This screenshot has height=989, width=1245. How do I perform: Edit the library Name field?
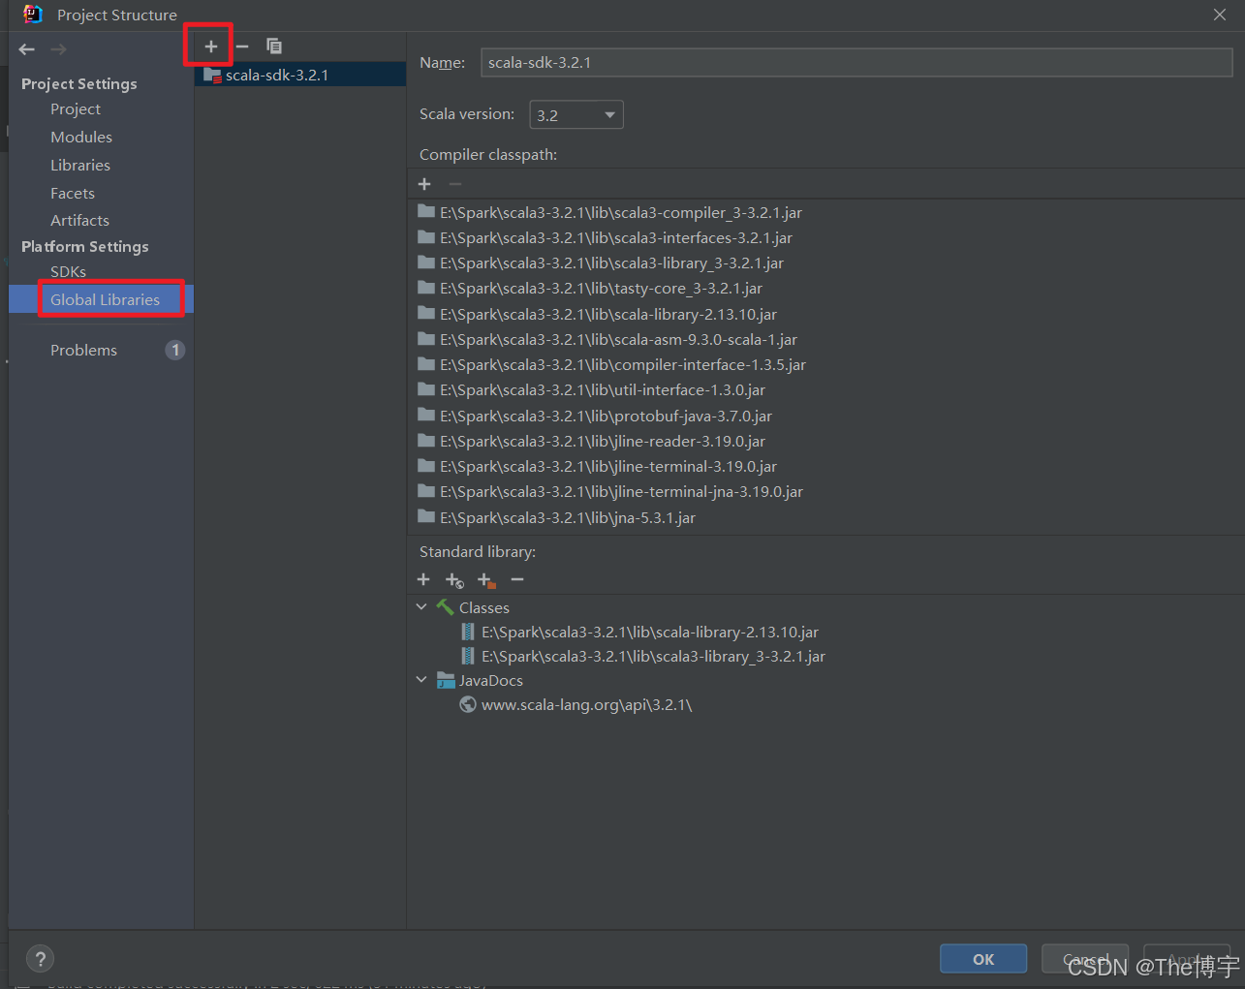(856, 62)
